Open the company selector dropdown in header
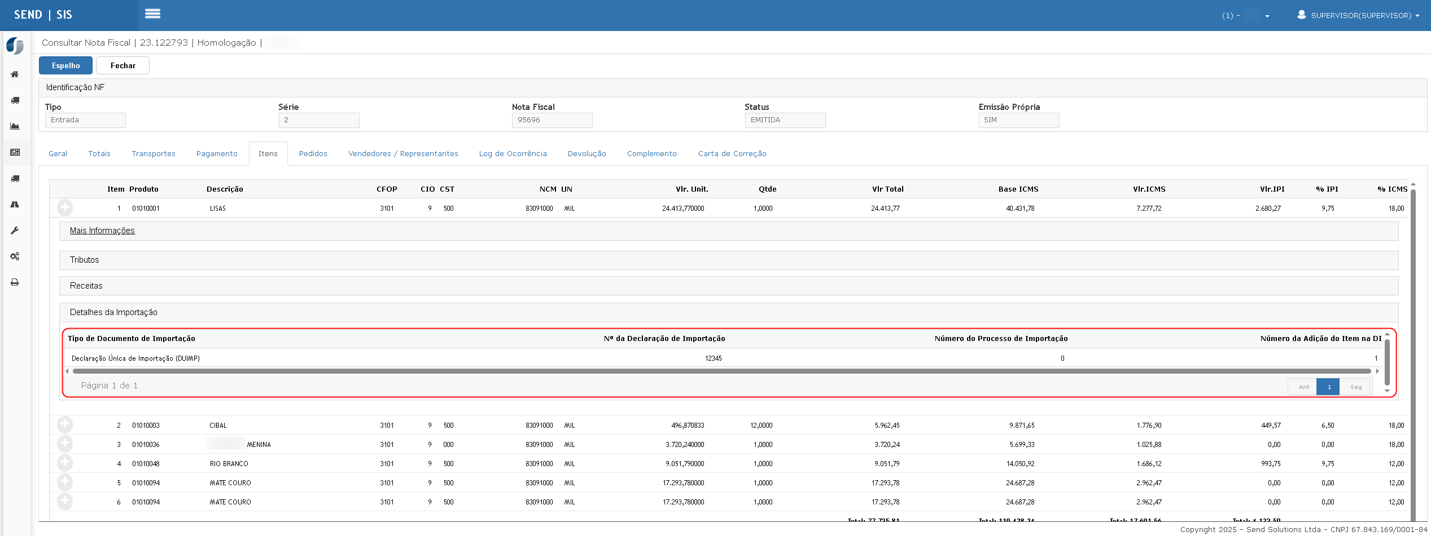 (x=1245, y=16)
